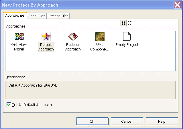This screenshot has height=129, width=183.
Task: Close the New Project By Approach dialog
Action: coord(177,5)
